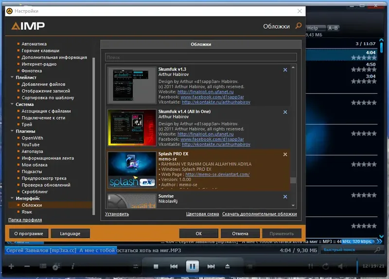
Task: Select the OpenWith plugin entry
Action: click(x=32, y=138)
